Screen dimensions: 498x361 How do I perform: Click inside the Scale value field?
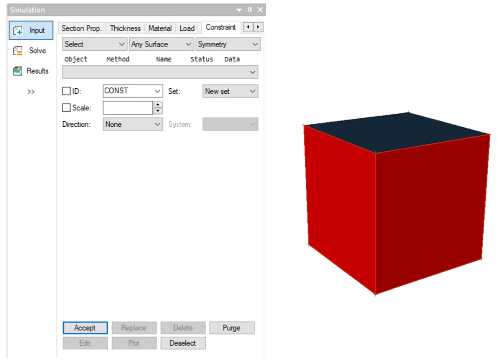pyautogui.click(x=128, y=108)
